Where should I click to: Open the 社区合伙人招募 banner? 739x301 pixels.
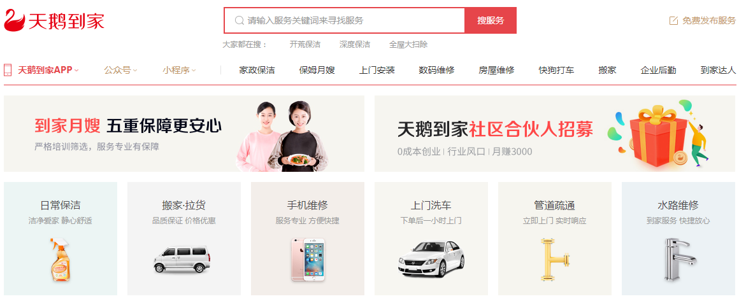tap(555, 134)
